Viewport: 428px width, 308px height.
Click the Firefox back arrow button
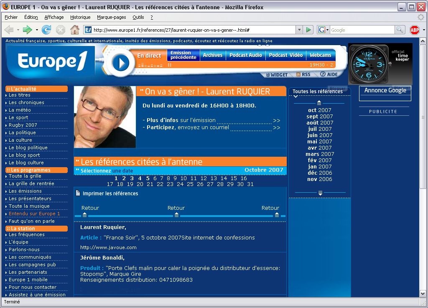(x=9, y=30)
